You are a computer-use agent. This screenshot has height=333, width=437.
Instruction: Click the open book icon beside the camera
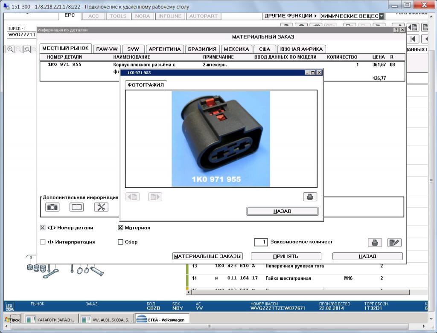(x=76, y=207)
